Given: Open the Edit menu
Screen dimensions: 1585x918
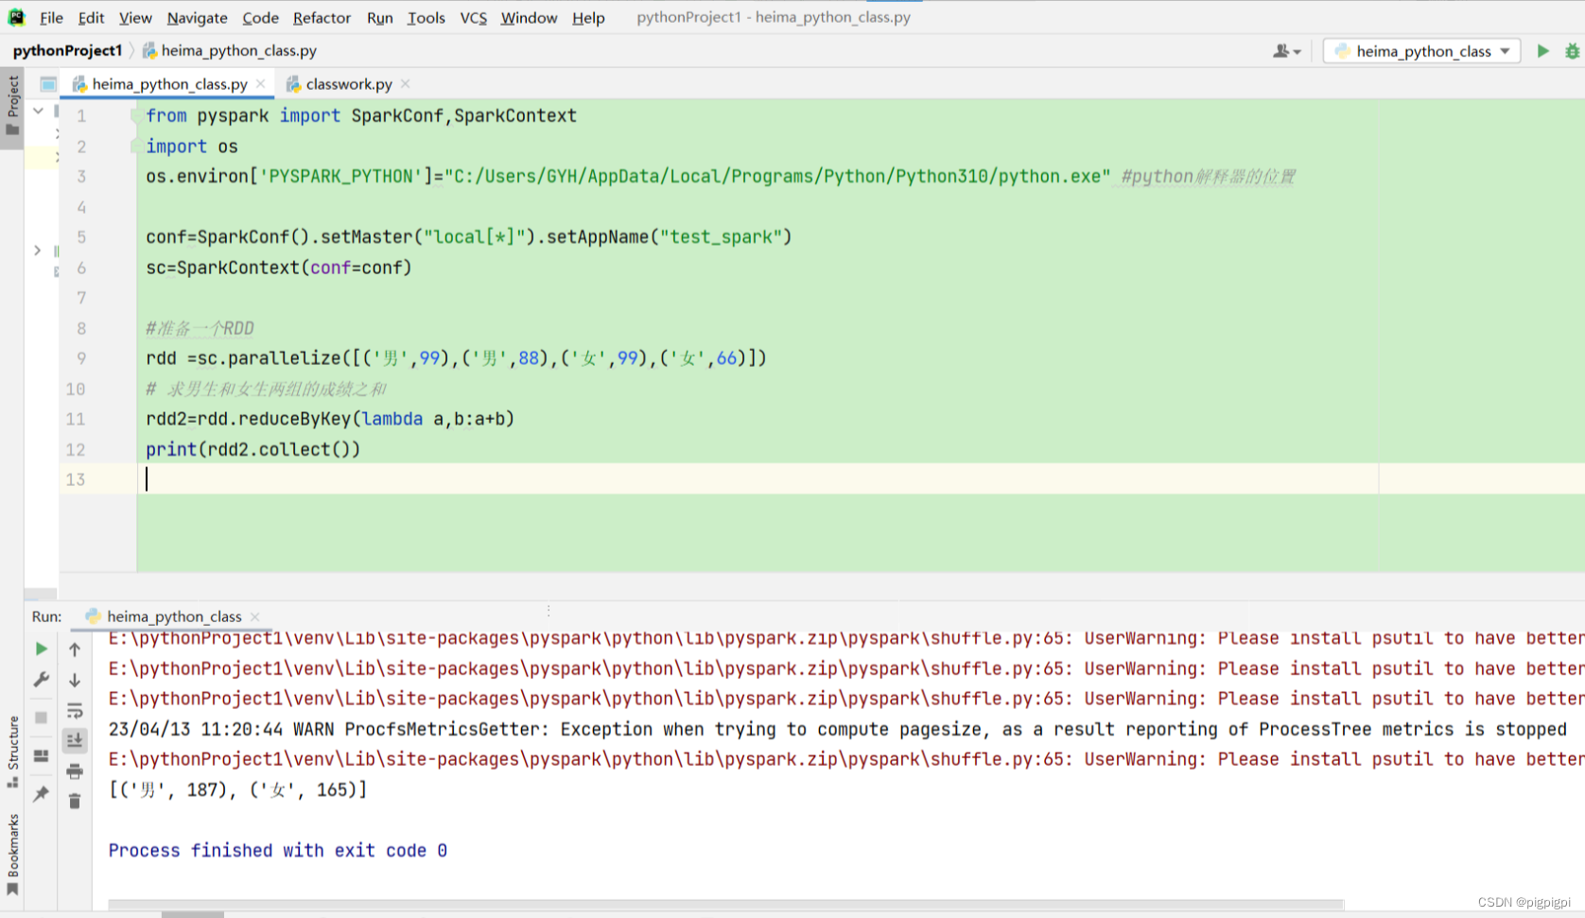Looking at the screenshot, I should pyautogui.click(x=91, y=17).
